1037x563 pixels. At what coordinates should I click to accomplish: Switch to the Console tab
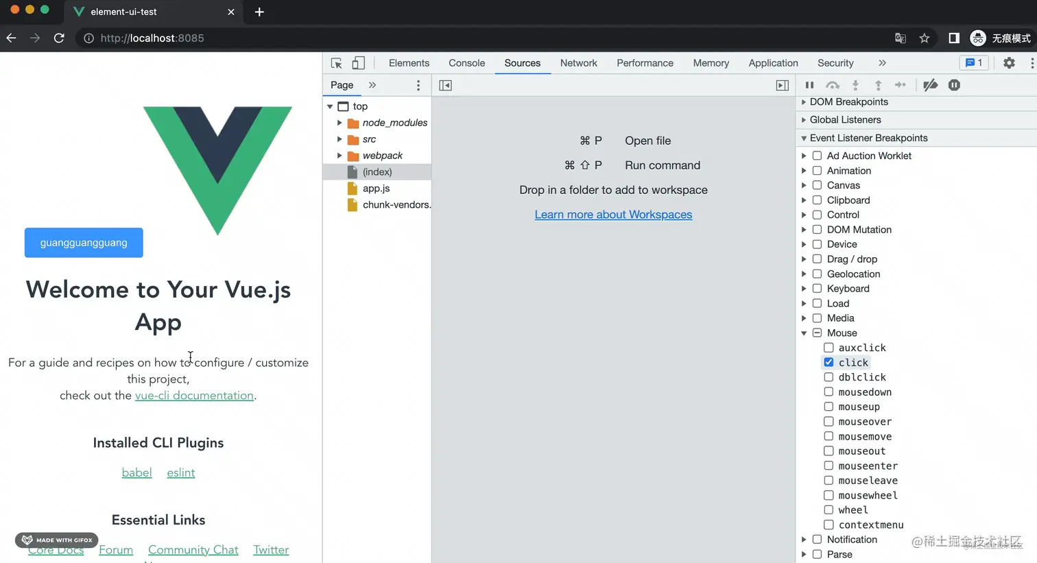[x=466, y=63]
